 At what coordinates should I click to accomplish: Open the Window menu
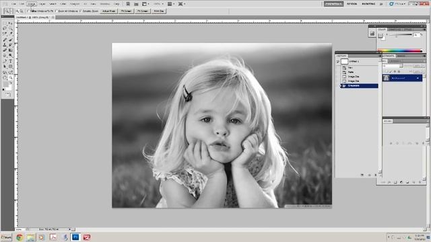105,4
